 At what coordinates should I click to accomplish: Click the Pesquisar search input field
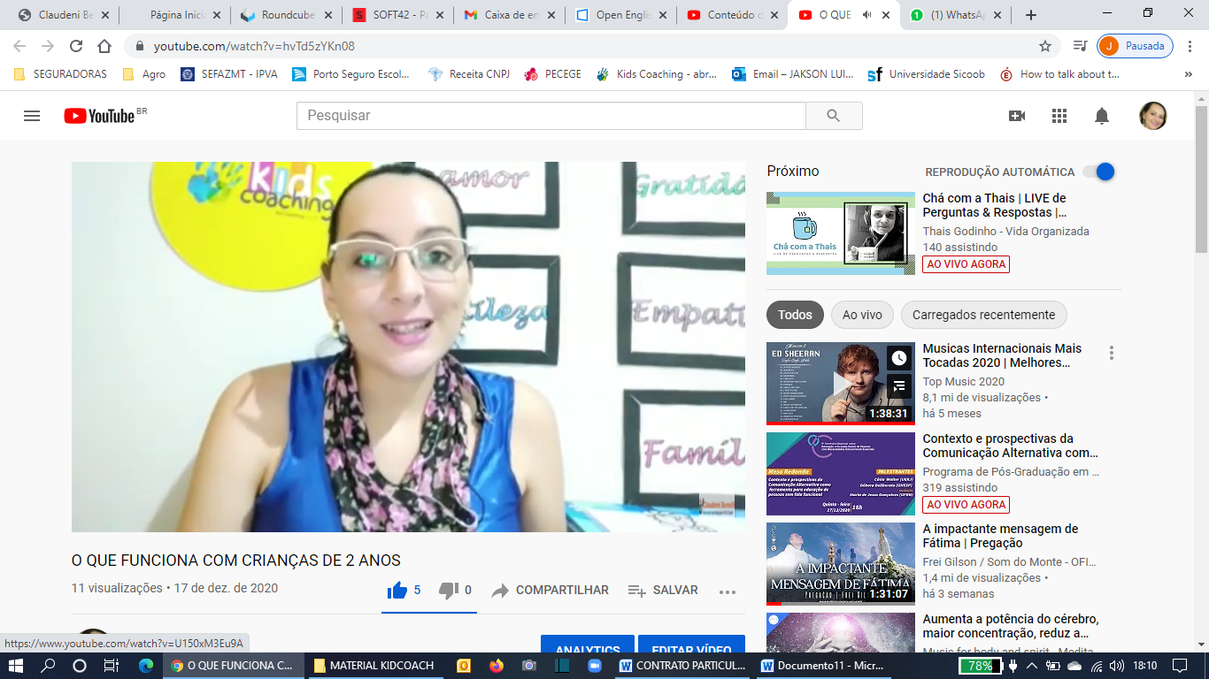[551, 116]
